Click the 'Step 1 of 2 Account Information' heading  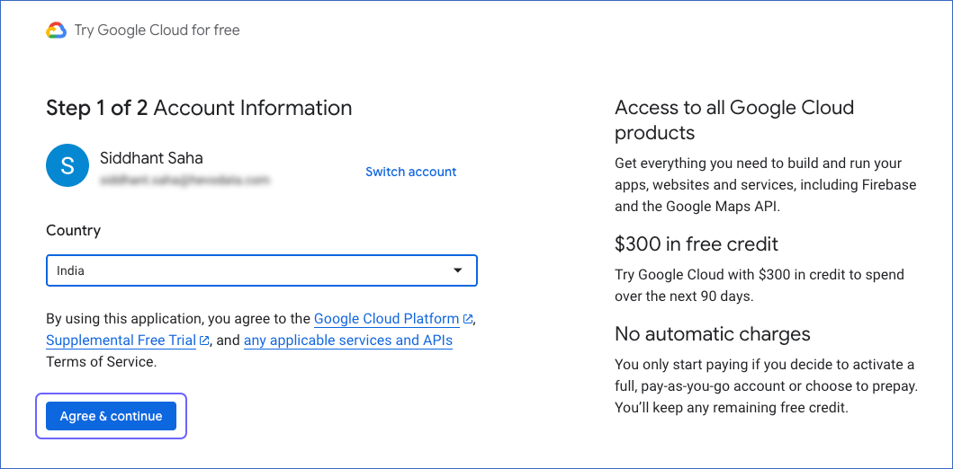pos(199,108)
